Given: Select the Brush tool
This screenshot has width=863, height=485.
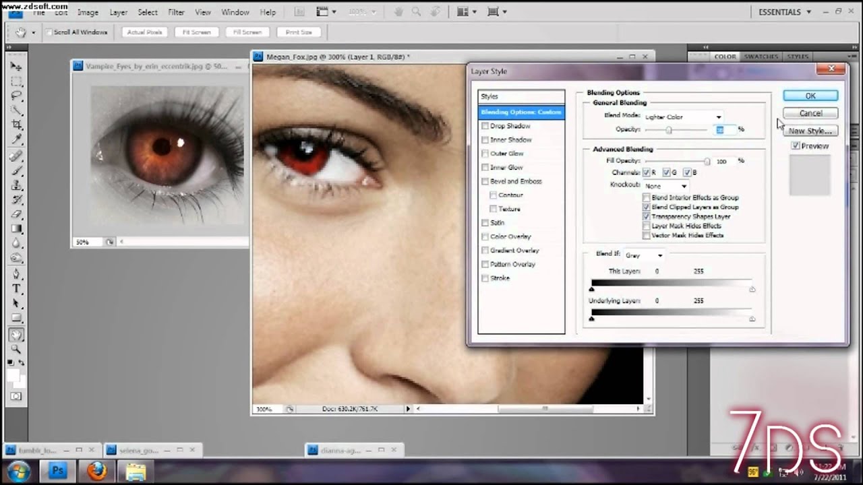Looking at the screenshot, I should pyautogui.click(x=16, y=171).
